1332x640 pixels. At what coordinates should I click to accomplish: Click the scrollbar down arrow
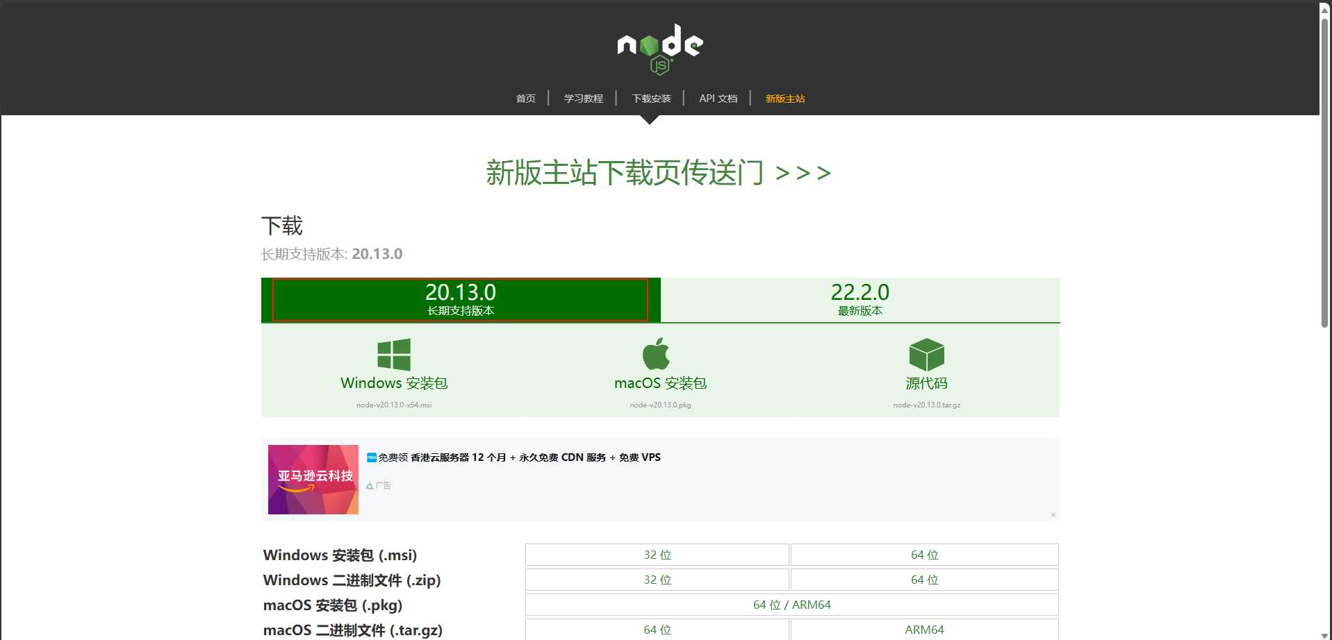point(1325,634)
